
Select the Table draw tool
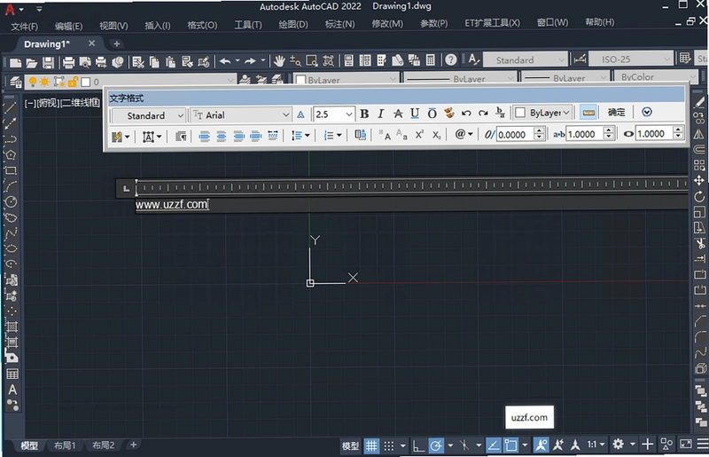tap(12, 374)
